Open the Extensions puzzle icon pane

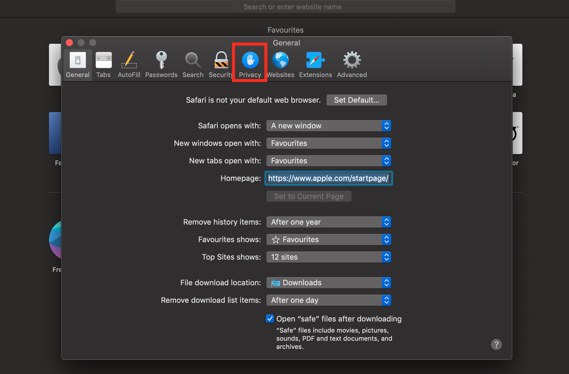pos(315,64)
